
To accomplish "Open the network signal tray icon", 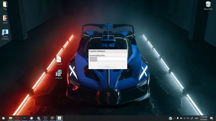I will point(185,118).
